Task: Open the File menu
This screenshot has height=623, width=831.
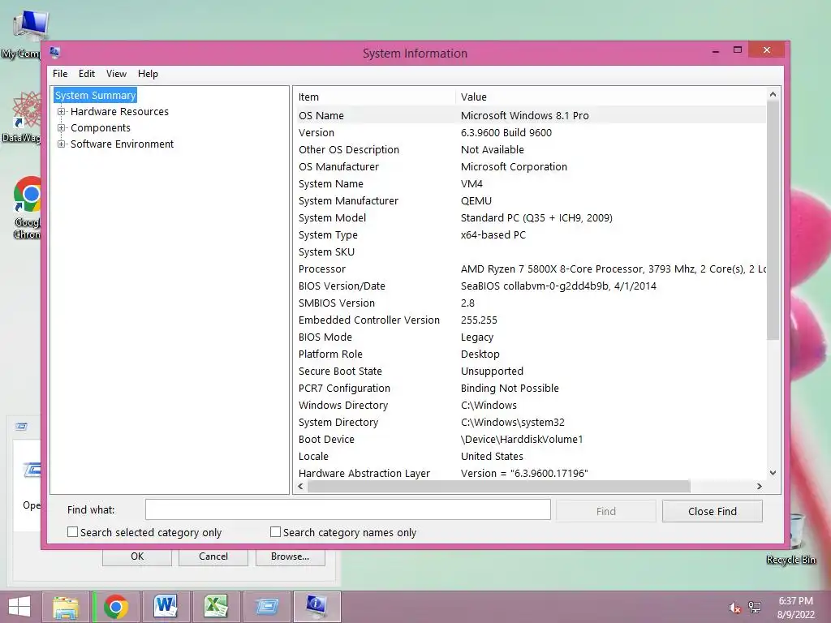Action: pyautogui.click(x=60, y=74)
